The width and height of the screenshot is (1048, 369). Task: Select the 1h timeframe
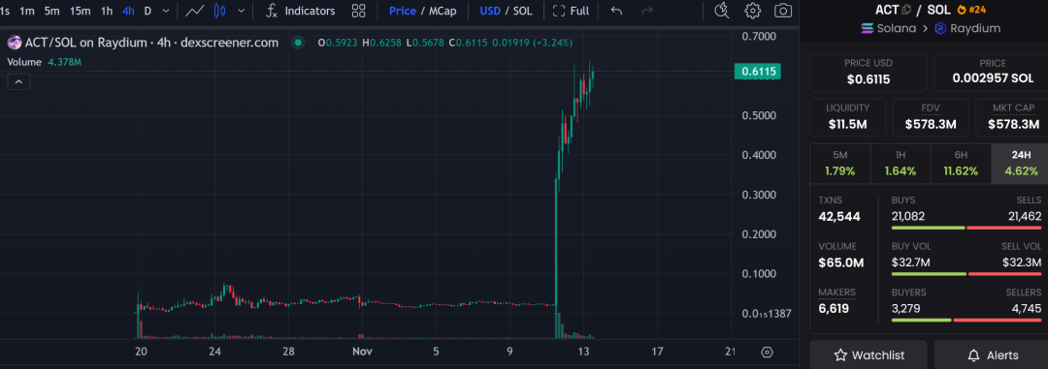click(x=107, y=11)
